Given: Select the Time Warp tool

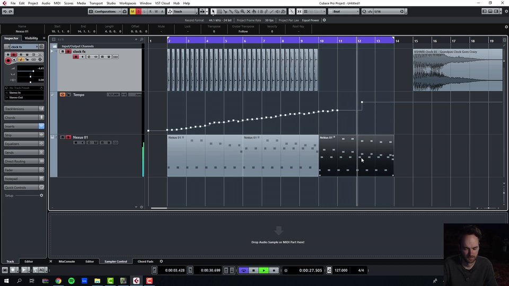Looking at the screenshot, I should click(x=260, y=11).
